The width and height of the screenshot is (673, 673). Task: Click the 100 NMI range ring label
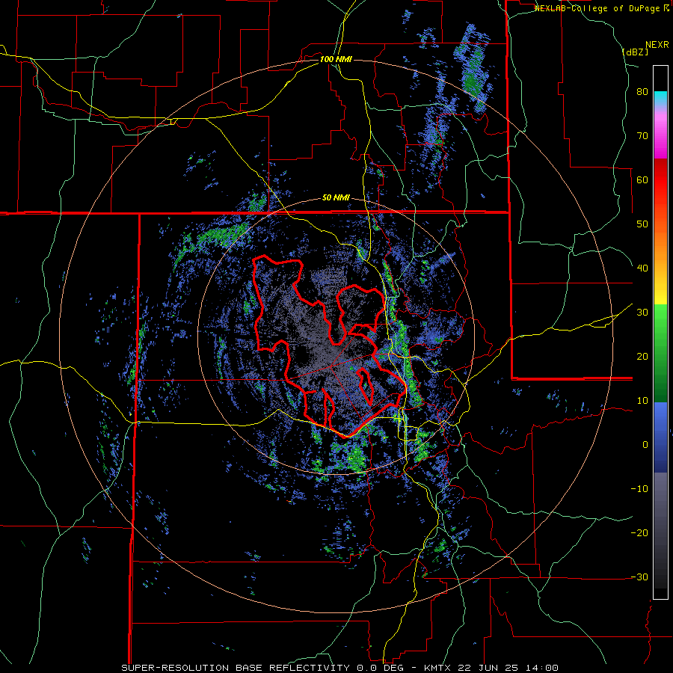coord(336,59)
